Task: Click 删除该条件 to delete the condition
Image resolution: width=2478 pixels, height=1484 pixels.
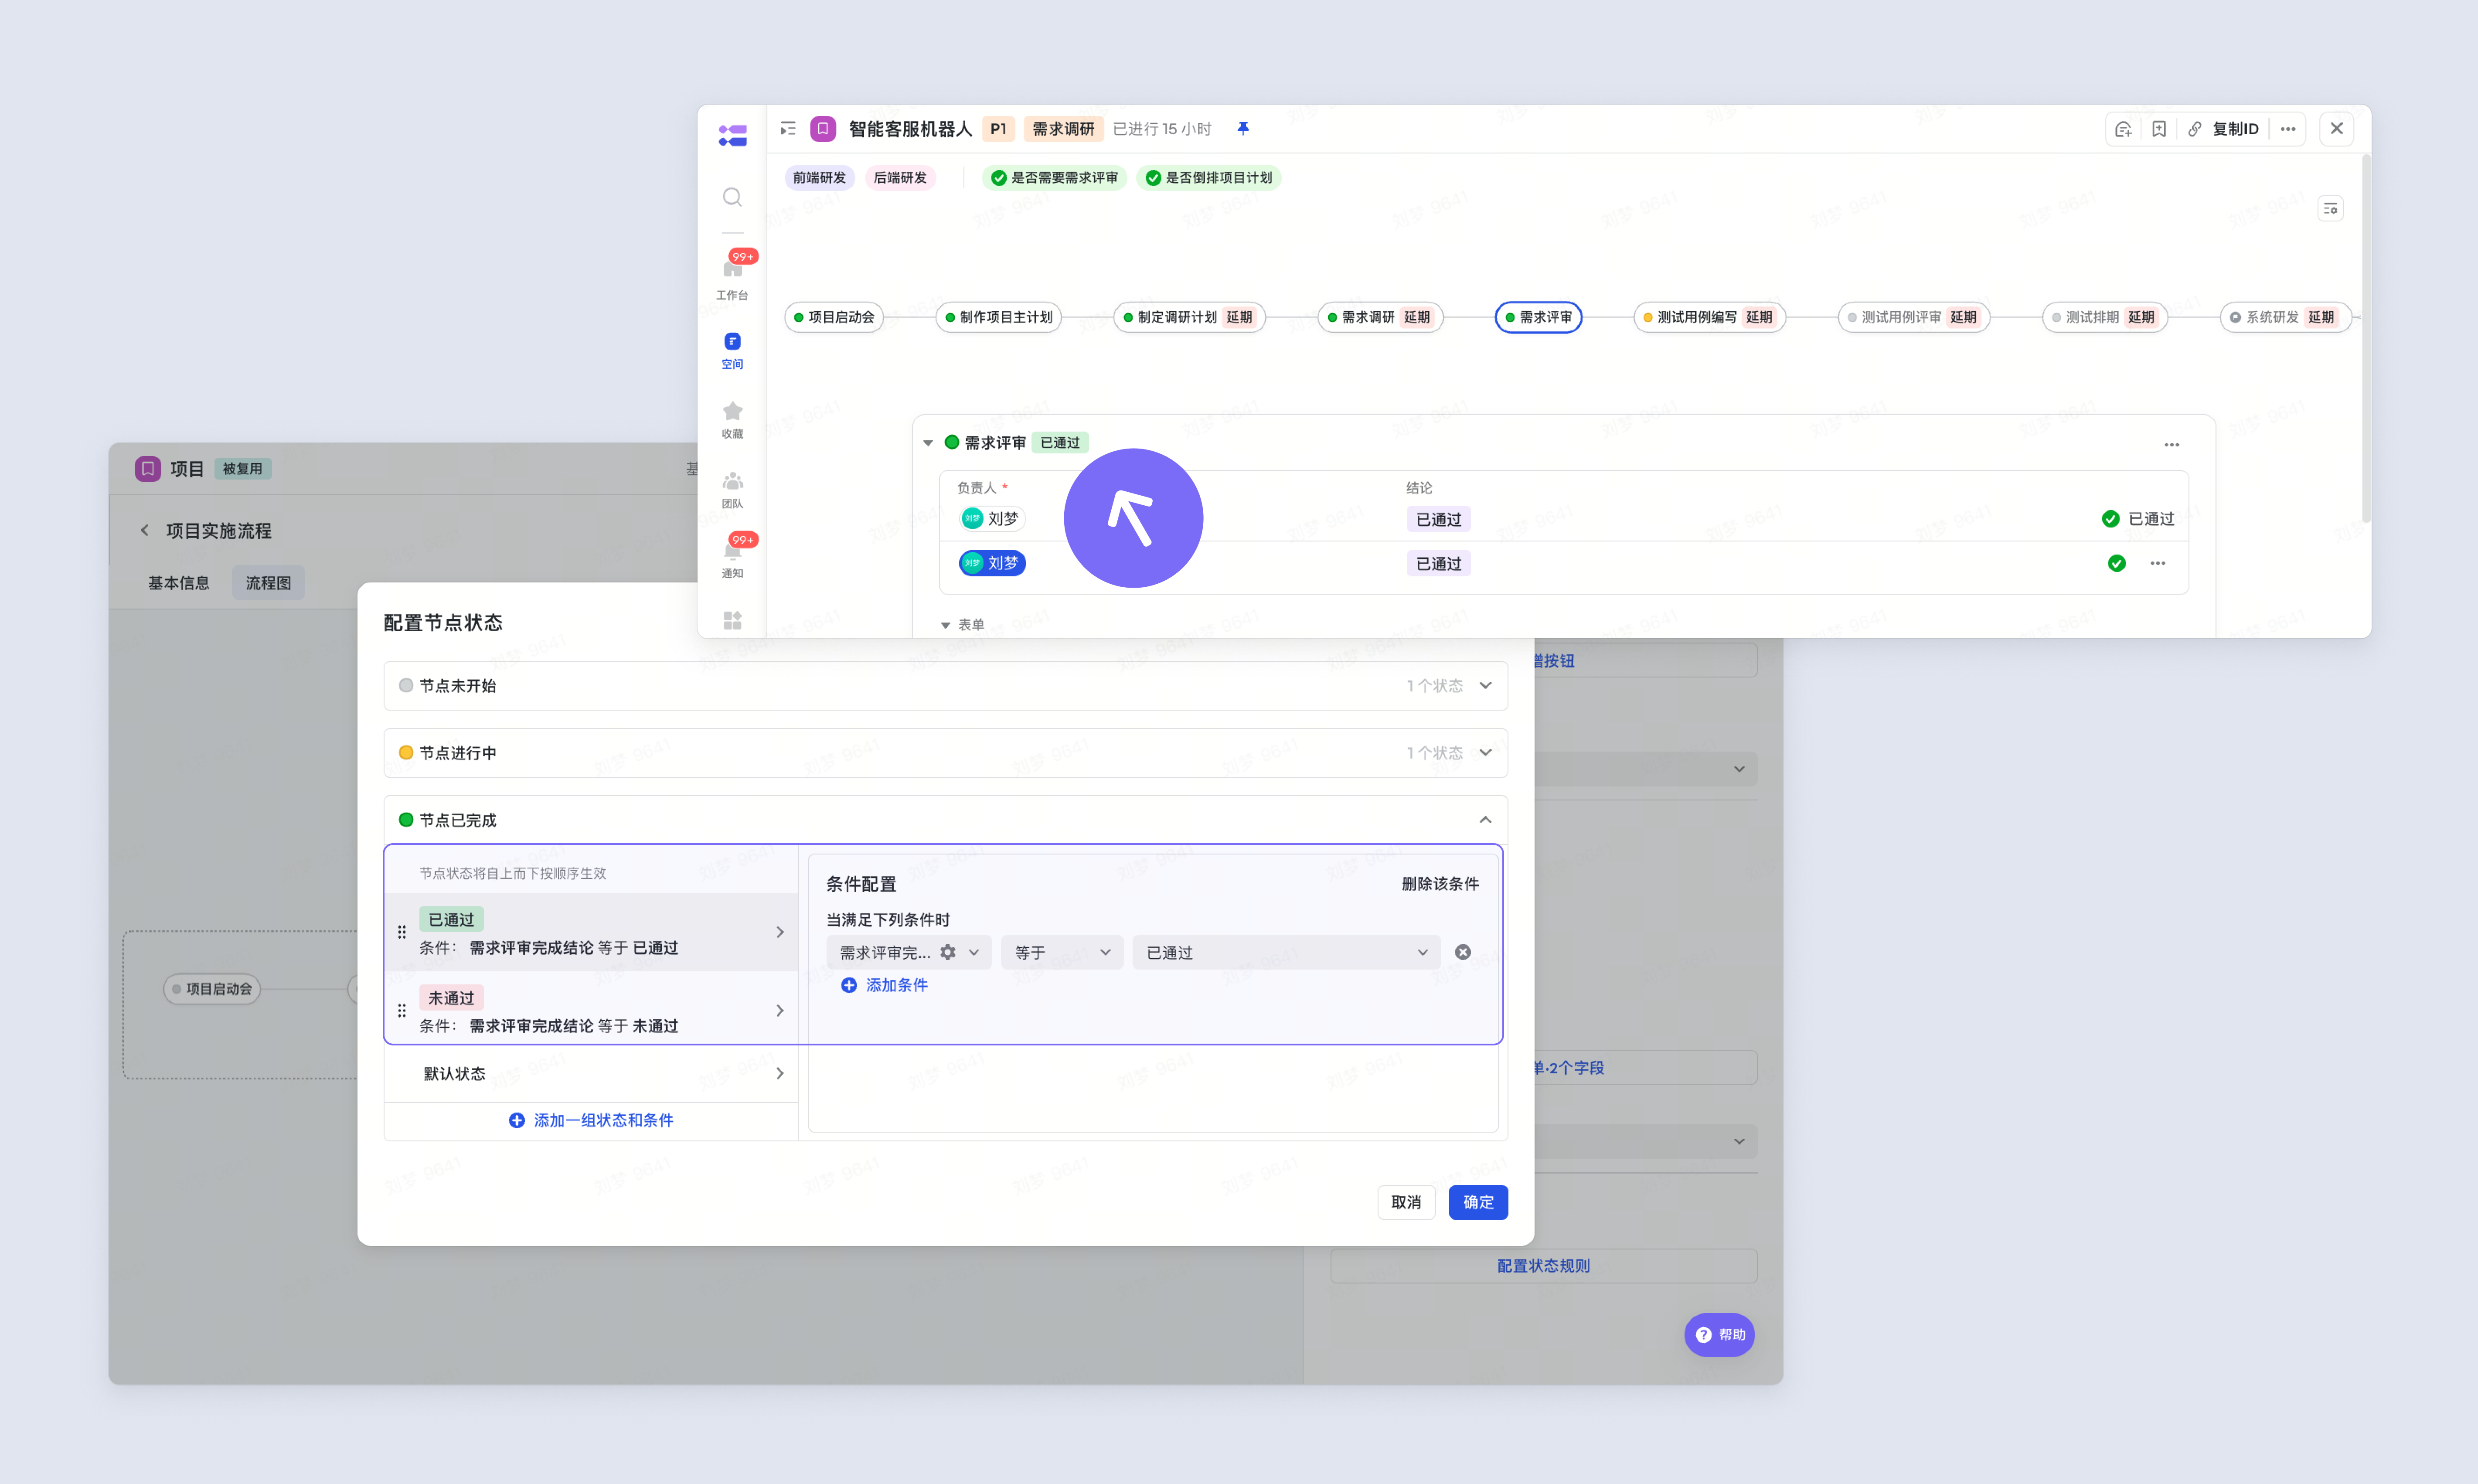Action: (1440, 884)
